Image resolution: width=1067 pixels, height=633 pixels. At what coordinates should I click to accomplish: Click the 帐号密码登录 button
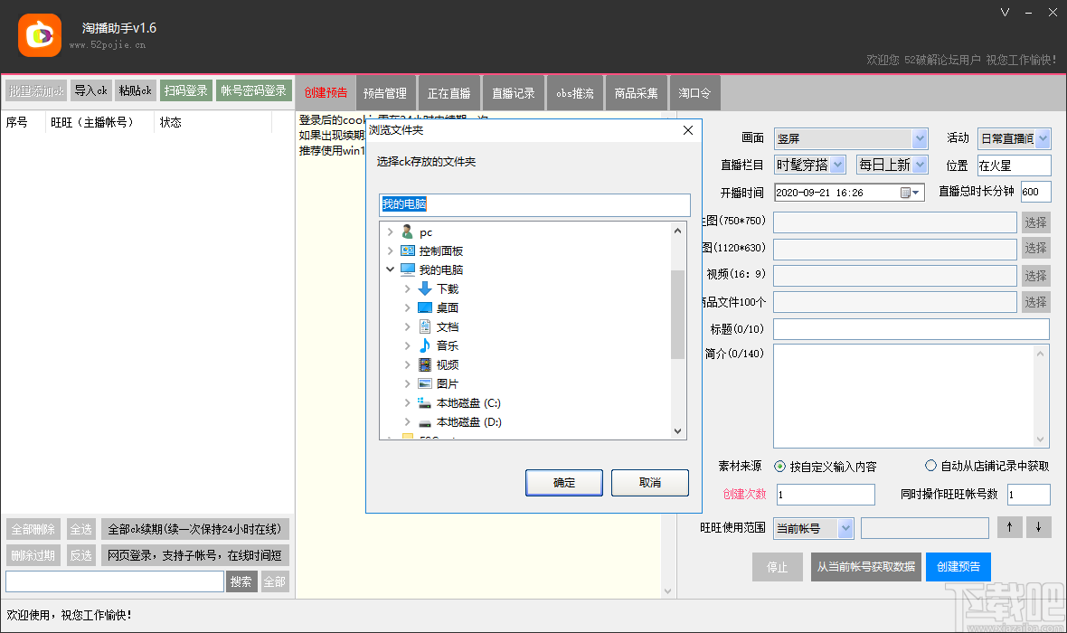254,90
